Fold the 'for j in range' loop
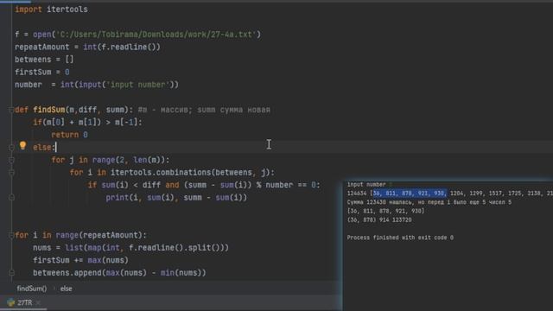553x311 pixels. (x=11, y=160)
